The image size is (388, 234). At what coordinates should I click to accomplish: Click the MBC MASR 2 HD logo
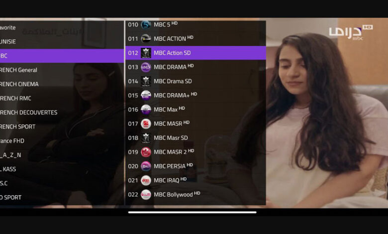click(x=146, y=152)
